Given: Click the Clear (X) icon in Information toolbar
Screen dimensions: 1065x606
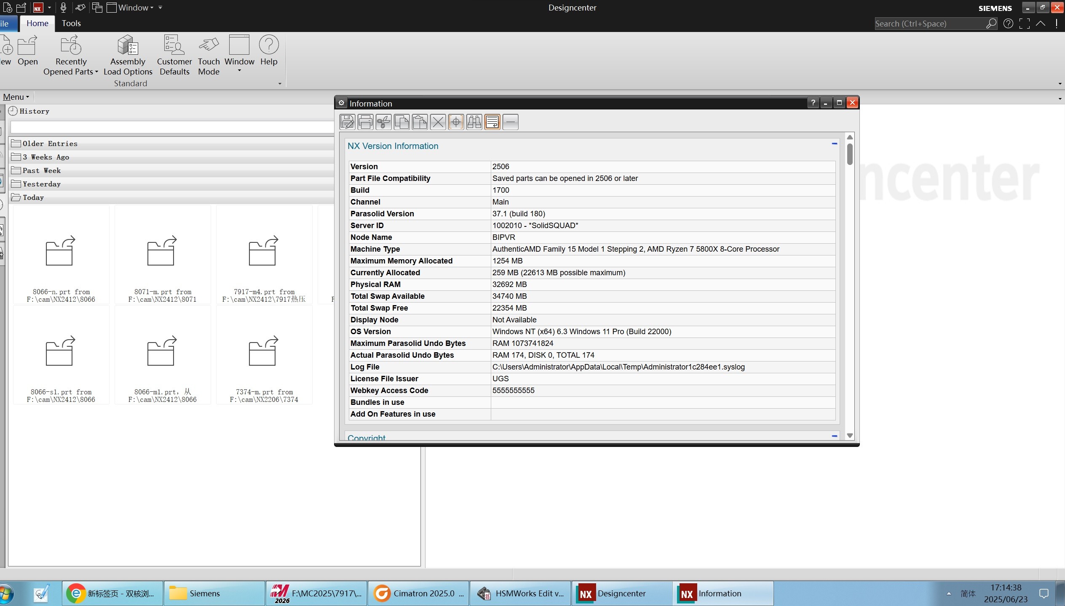Looking at the screenshot, I should 438,122.
